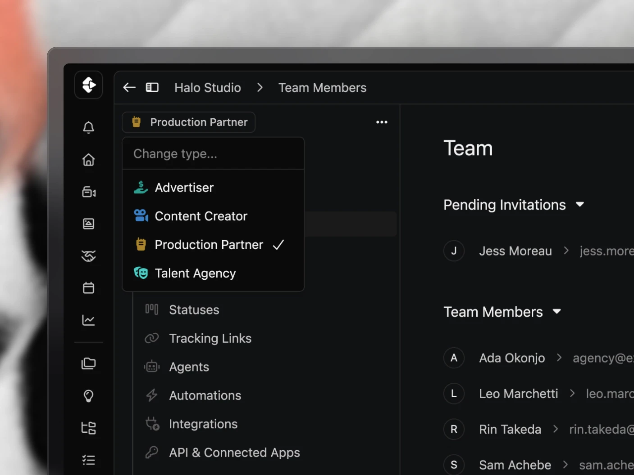Click the Halo app logo icon

tap(89, 85)
